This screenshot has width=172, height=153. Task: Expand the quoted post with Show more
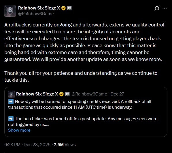click(19, 130)
